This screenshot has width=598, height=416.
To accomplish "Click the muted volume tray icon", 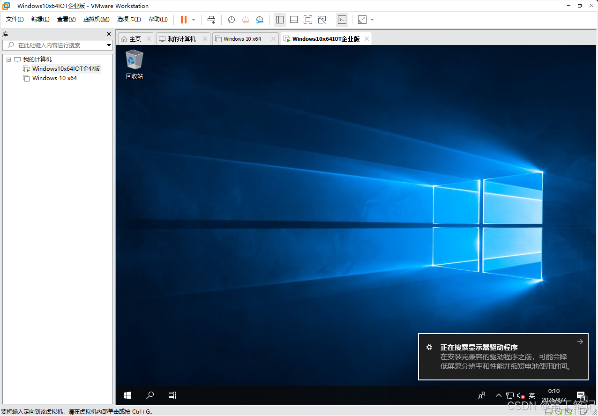I will [521, 396].
